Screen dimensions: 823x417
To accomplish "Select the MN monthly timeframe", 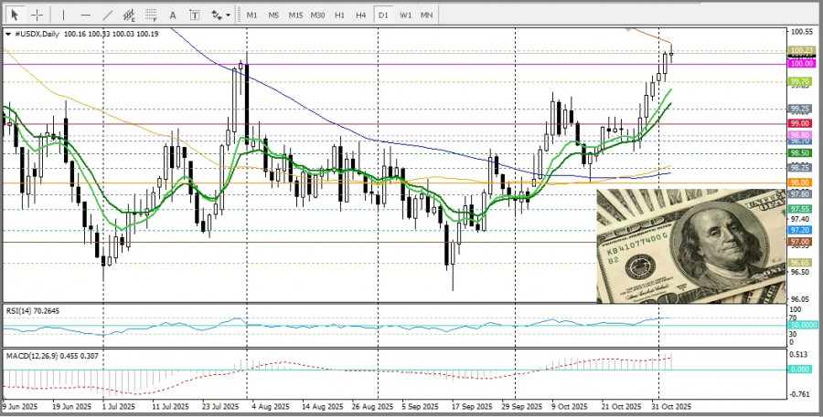I will [x=427, y=16].
